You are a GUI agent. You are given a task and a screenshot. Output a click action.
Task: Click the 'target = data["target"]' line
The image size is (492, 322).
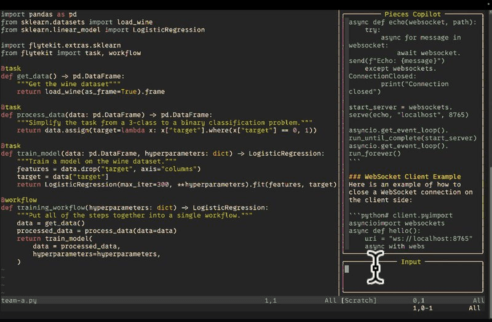[x=63, y=177]
